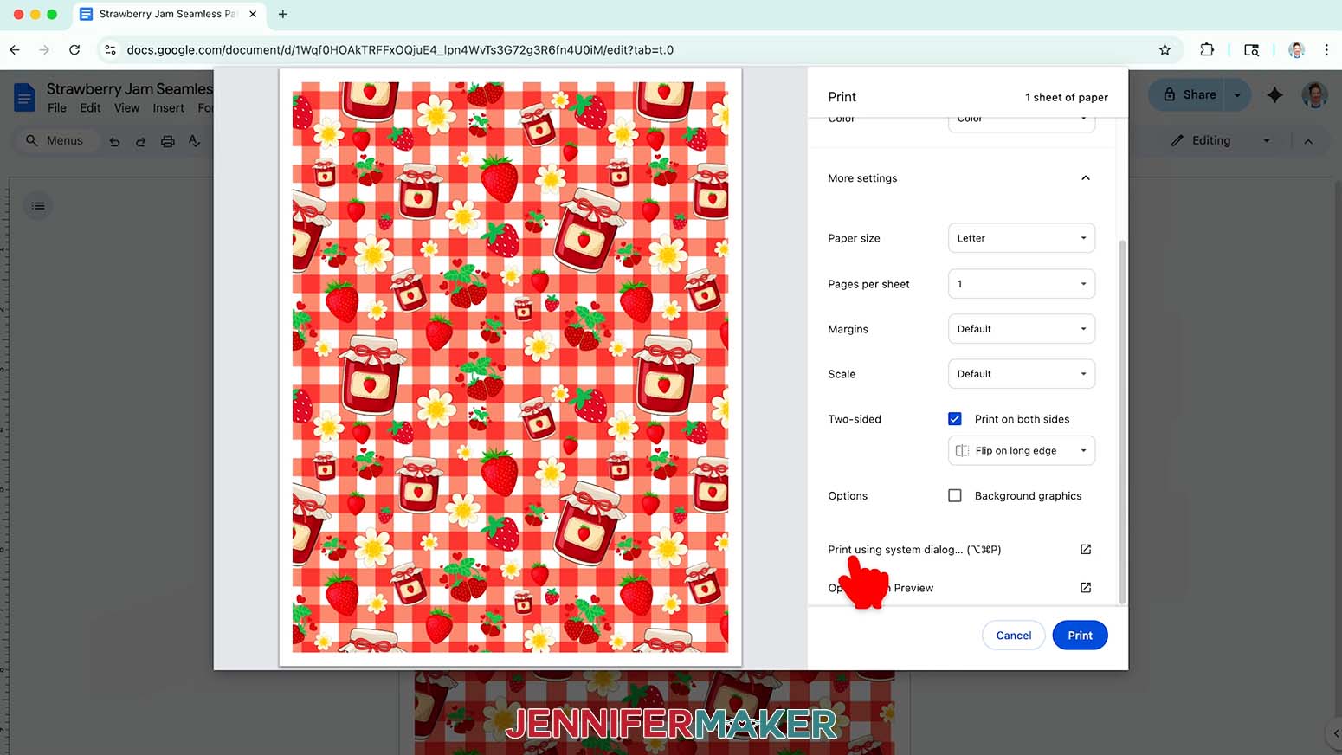Click the print settings scrollbar
The width and height of the screenshot is (1342, 755).
tap(1122, 422)
